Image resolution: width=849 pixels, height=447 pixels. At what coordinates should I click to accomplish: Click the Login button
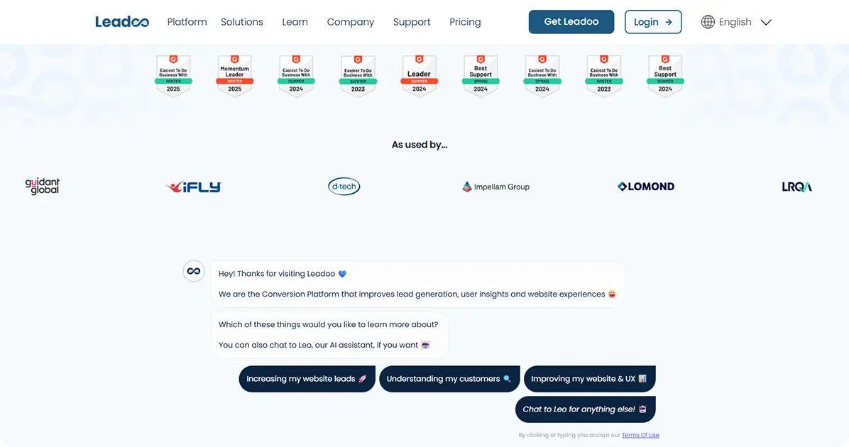click(653, 22)
